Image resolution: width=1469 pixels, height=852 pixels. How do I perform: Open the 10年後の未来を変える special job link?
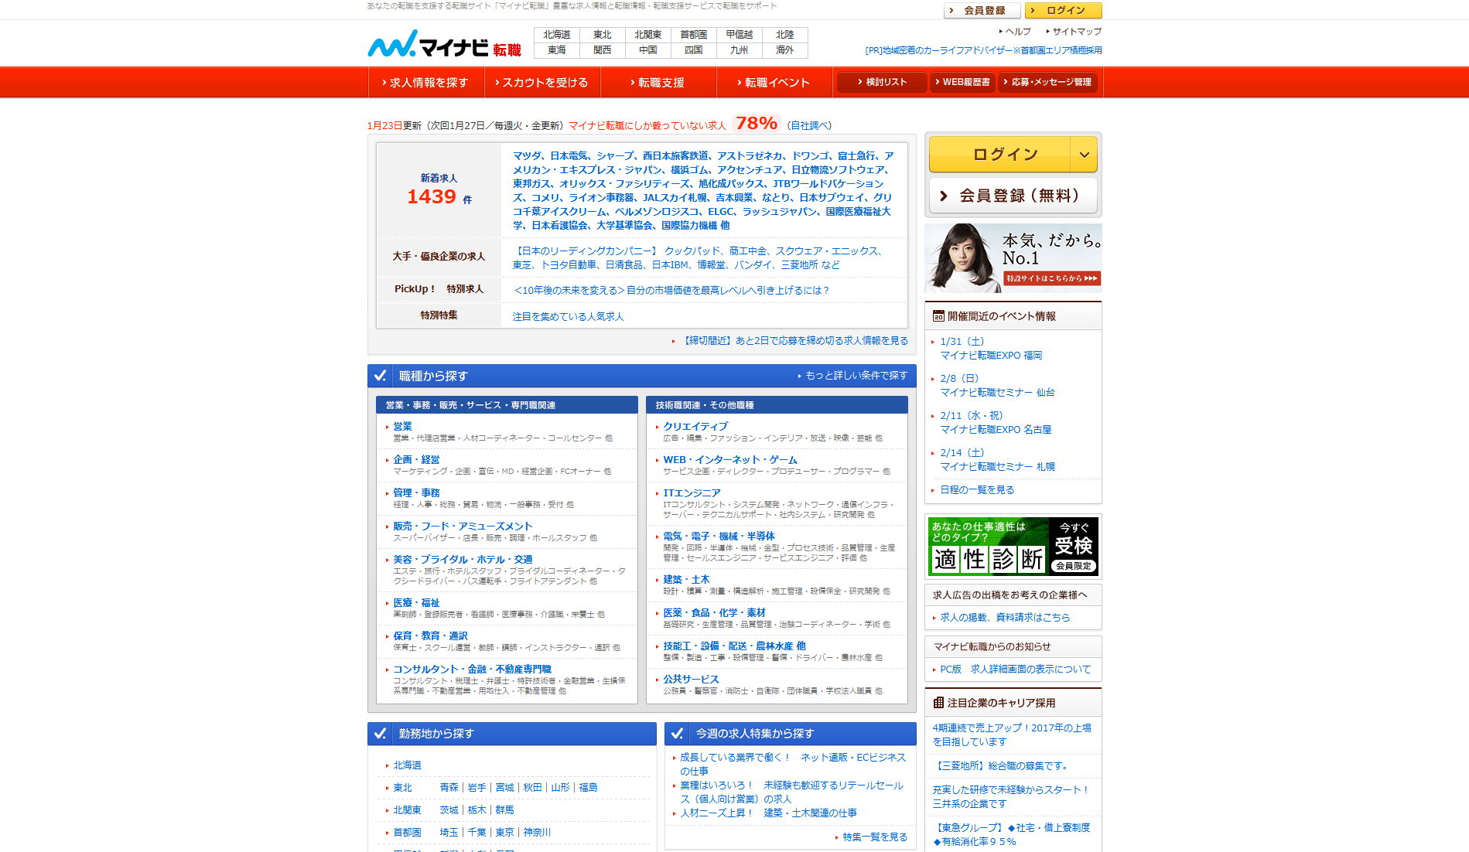coord(671,291)
